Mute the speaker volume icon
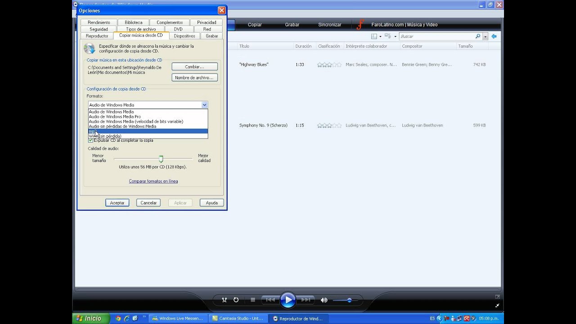Image resolution: width=576 pixels, height=324 pixels. tap(324, 300)
